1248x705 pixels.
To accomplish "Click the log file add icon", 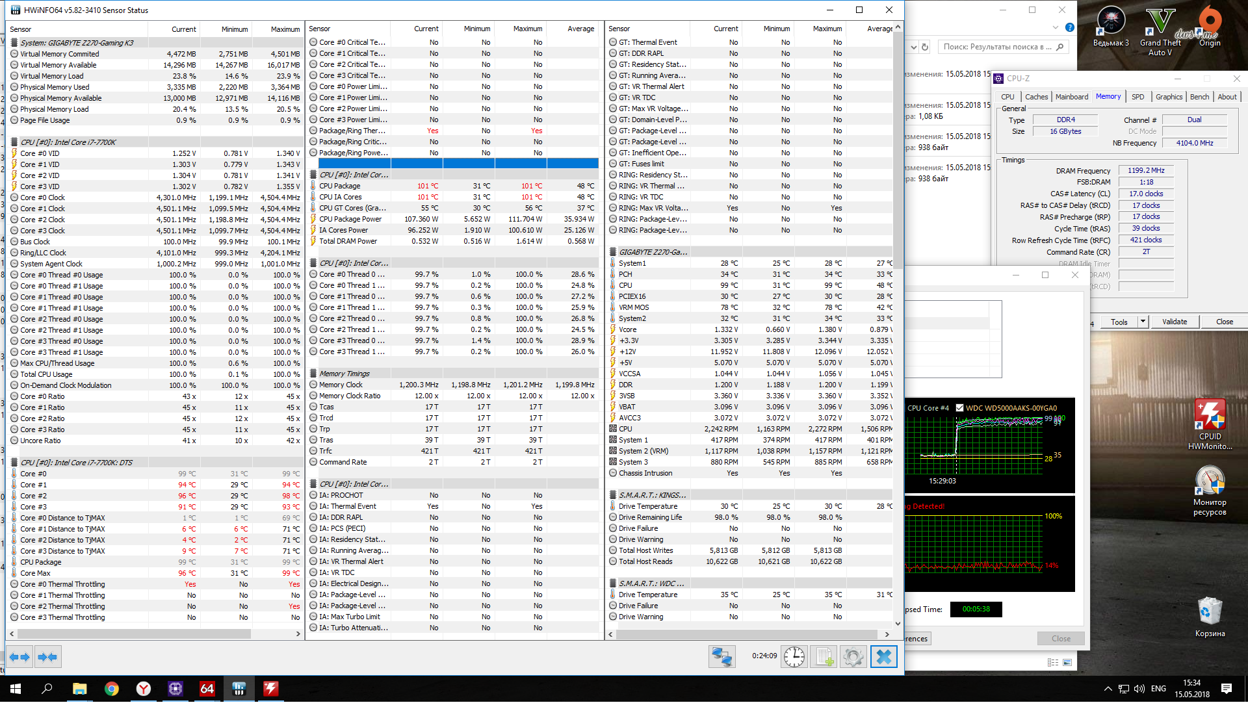I will 824,657.
